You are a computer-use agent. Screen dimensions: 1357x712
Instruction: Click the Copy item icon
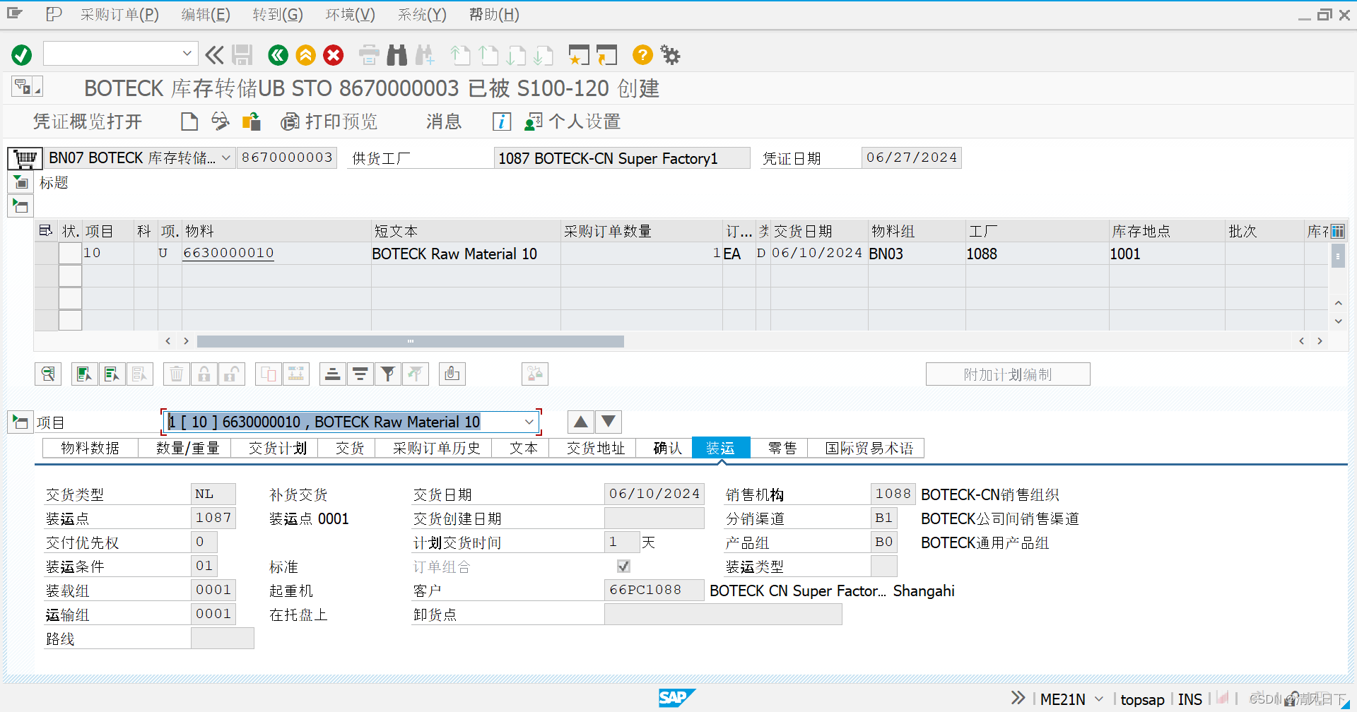click(269, 374)
